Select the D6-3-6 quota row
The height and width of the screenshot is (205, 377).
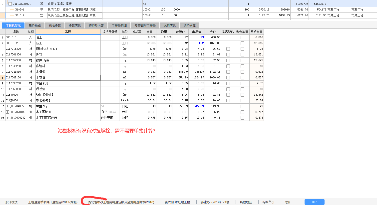(188, 9)
